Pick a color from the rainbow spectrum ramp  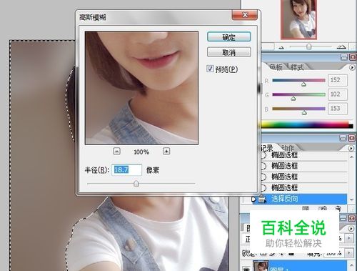(x=305, y=124)
